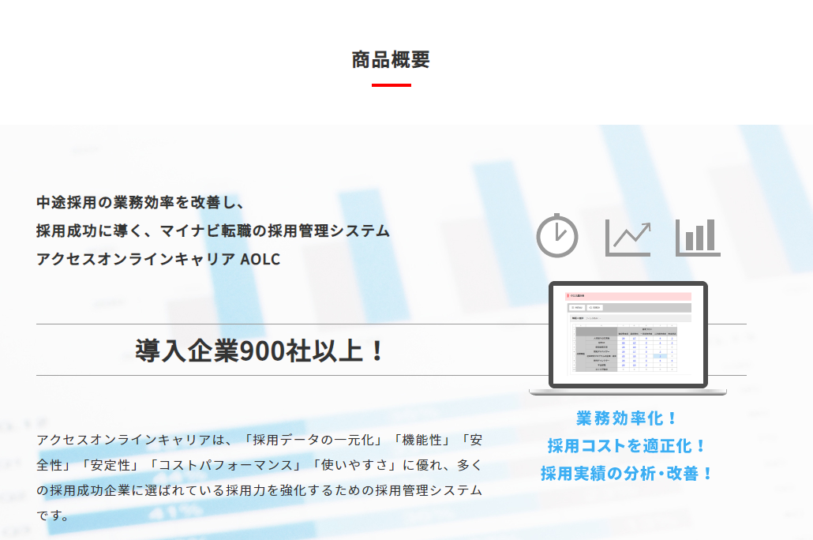Viewport: 813px width, 540px height.
Task: Click the bar chart icon
Action: (x=698, y=238)
